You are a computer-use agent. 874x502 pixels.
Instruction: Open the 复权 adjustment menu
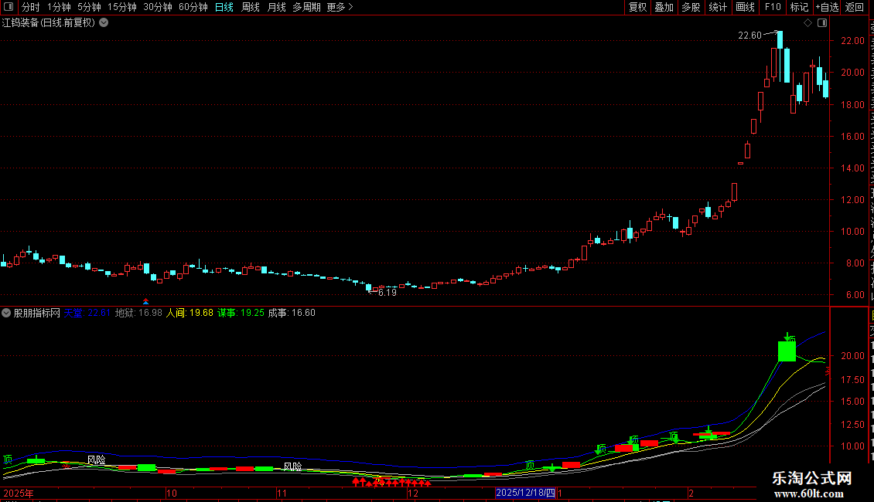[x=637, y=7]
